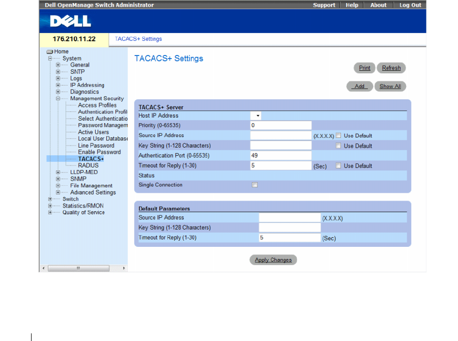Open Authentication Profiles tree item
458x341 pixels.
click(x=102, y=112)
